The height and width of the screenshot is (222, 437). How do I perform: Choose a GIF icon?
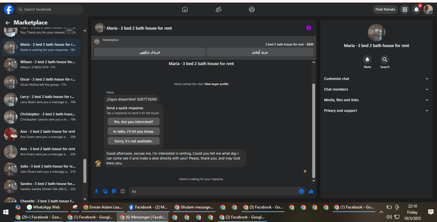coord(123,191)
